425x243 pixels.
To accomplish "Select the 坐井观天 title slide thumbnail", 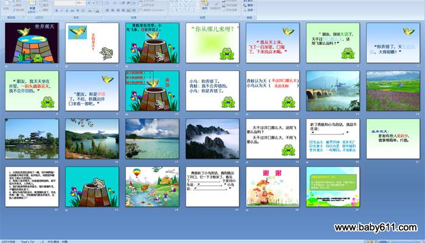I will [32, 43].
